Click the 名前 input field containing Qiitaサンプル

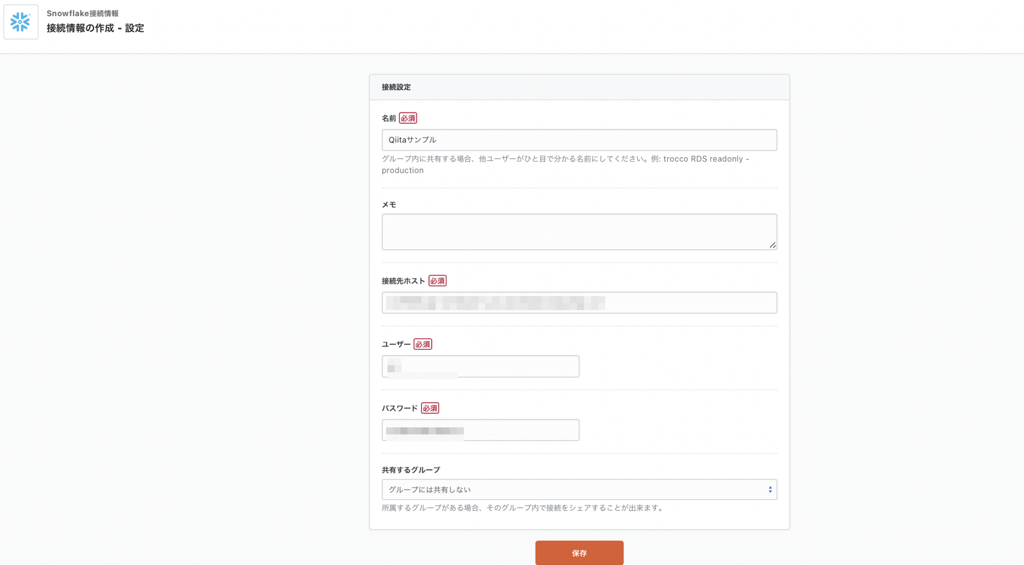(x=579, y=140)
